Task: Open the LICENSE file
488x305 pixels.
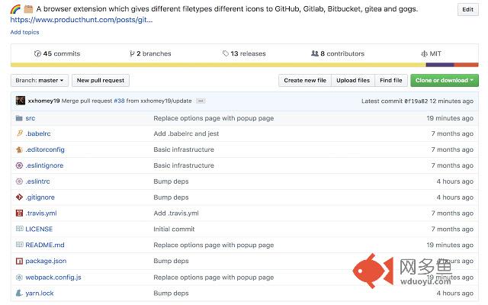Action: (x=39, y=229)
